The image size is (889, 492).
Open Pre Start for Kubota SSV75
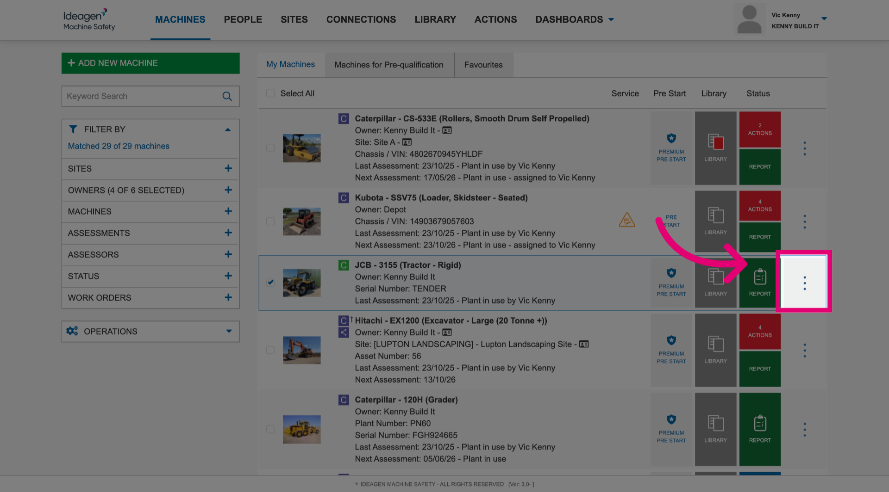(671, 221)
